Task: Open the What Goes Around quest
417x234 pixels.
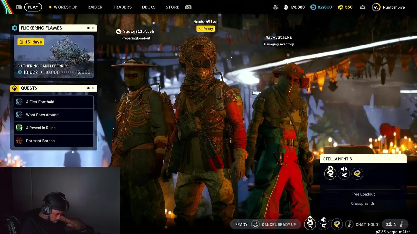Action: coord(54,115)
